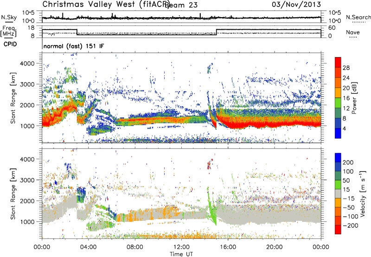Image resolution: width=371 pixels, height=257 pixels.
Task: Click the "08:00" time tick label
Action: pos(134,247)
